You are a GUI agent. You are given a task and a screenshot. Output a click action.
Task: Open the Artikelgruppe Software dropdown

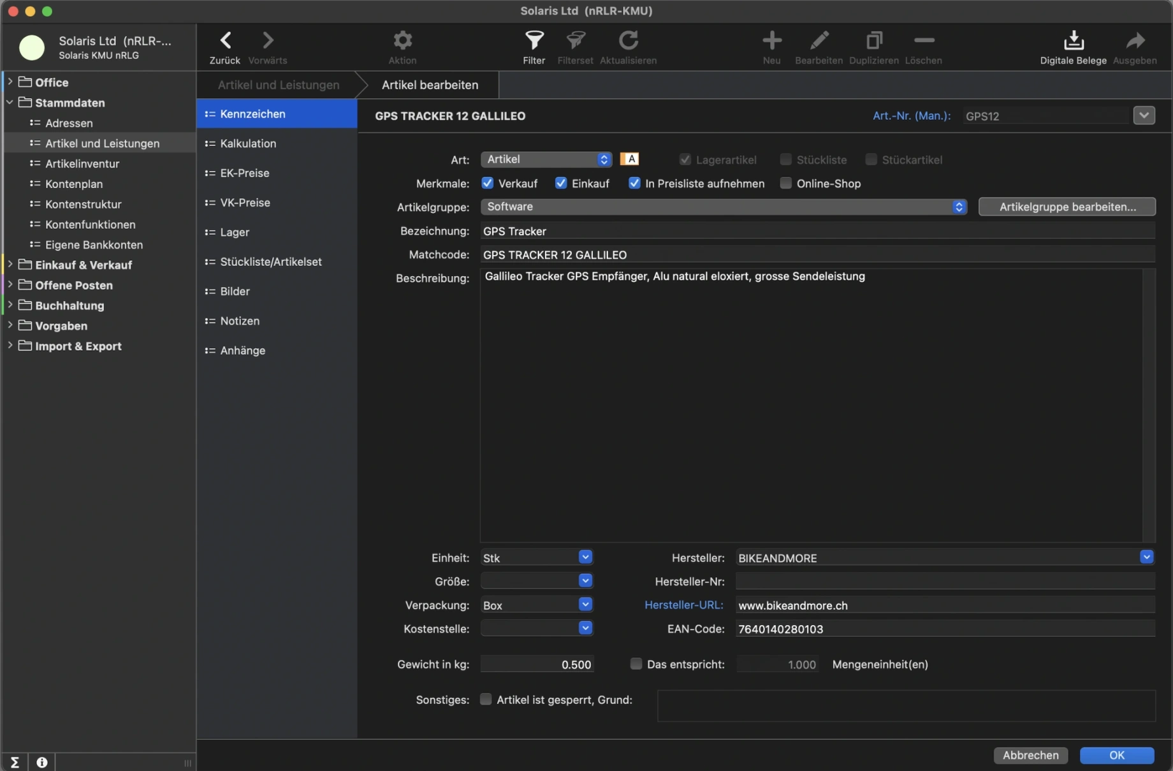point(723,207)
